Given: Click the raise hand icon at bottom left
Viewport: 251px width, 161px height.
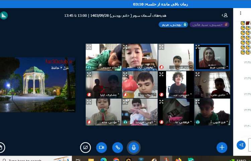Looking at the screenshot, I should click(x=2, y=147).
